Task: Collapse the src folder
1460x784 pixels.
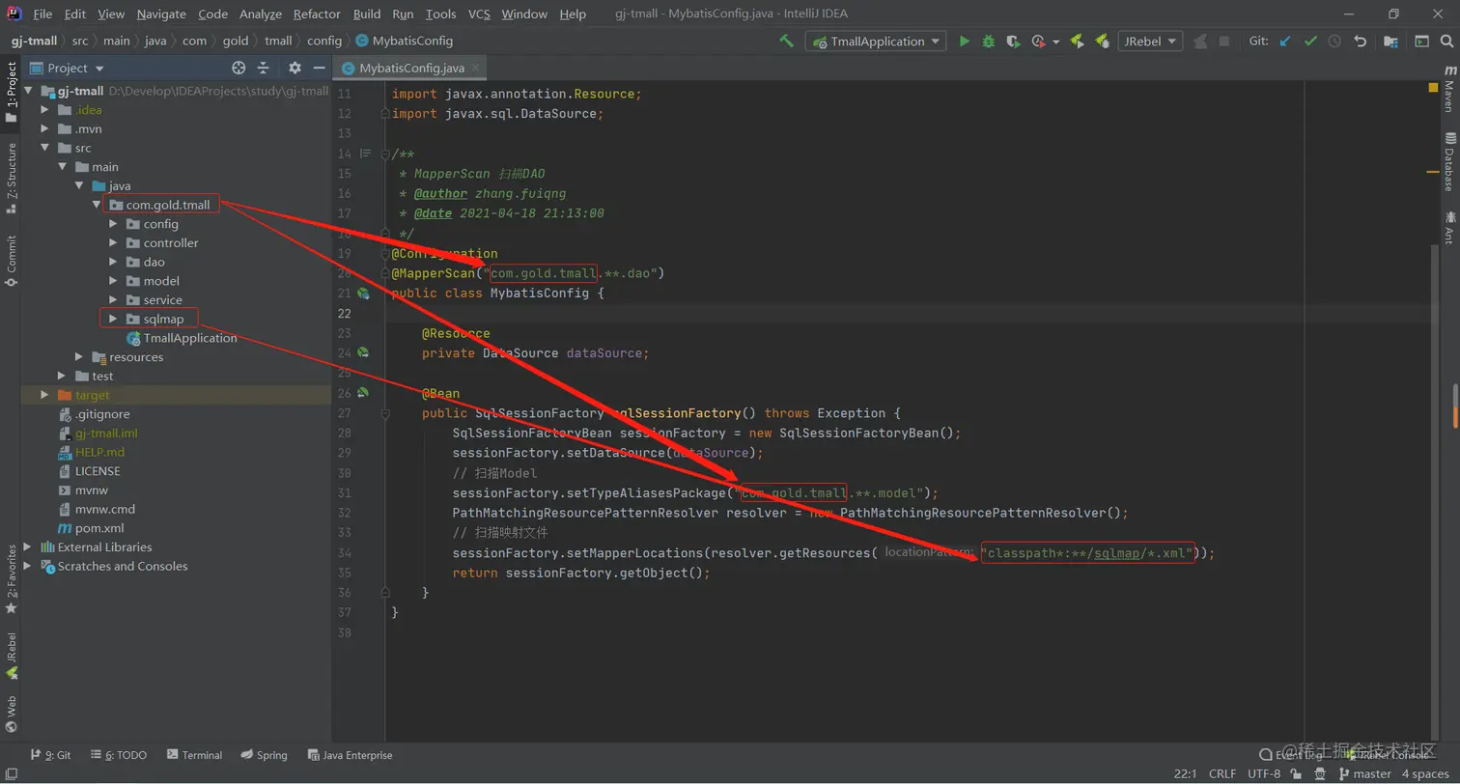Action: coord(44,148)
